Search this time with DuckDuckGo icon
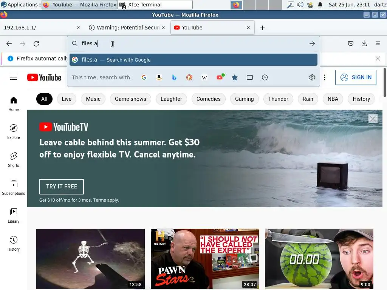Screen dimensions: 387x290 [x=189, y=77]
